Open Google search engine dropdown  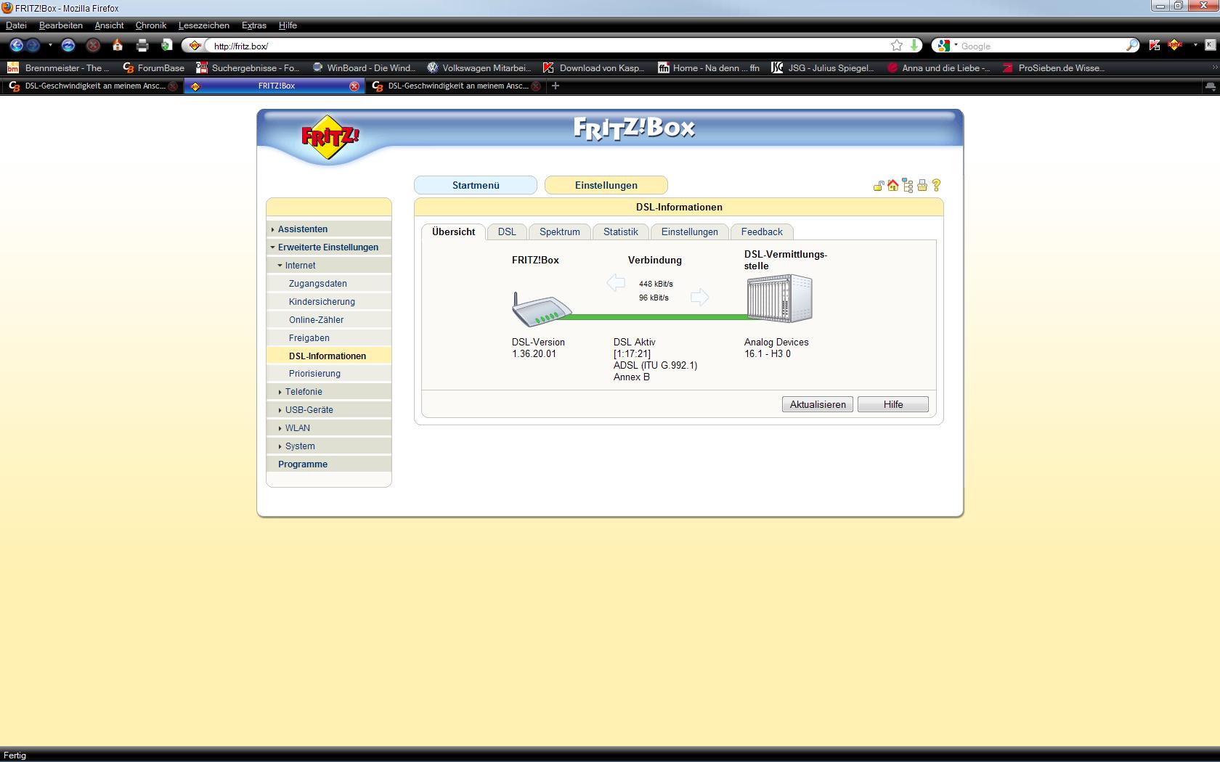pyautogui.click(x=956, y=46)
